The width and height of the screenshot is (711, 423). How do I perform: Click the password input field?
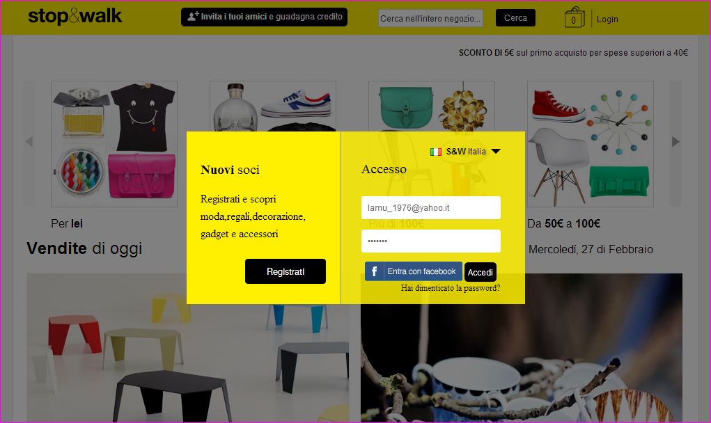431,241
